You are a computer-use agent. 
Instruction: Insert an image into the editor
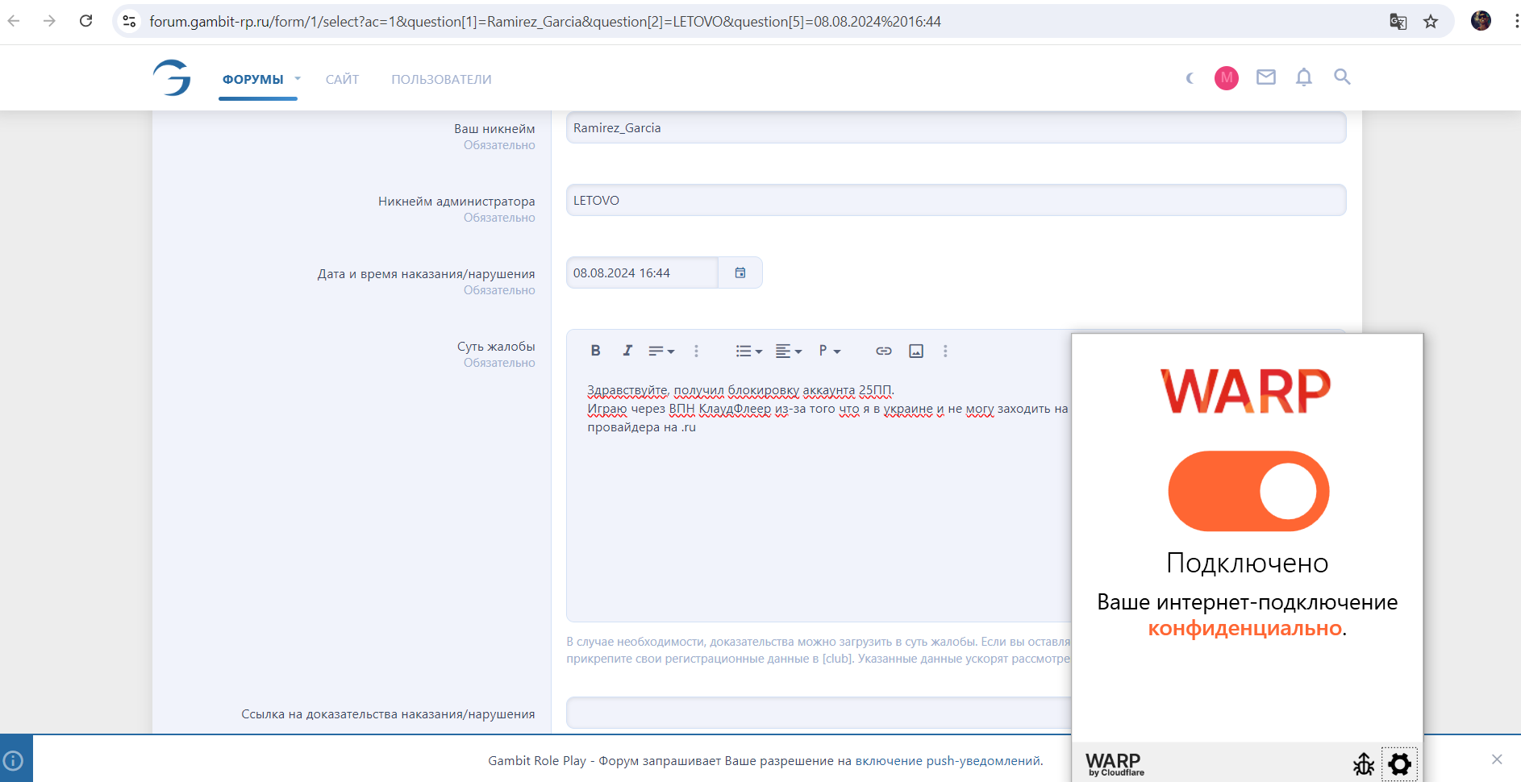[916, 351]
